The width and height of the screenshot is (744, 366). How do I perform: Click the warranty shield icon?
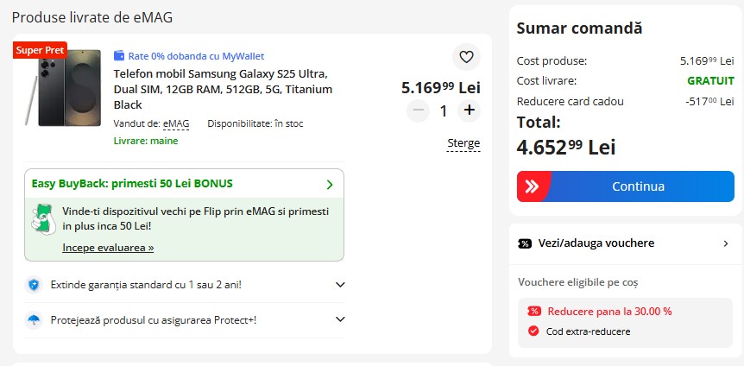coord(34,284)
